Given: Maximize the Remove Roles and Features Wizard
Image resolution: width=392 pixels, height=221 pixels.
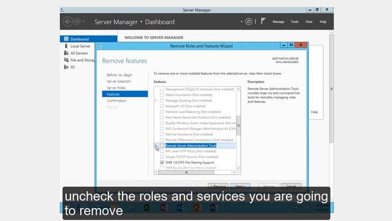Looking at the screenshot, I should click(x=291, y=45).
